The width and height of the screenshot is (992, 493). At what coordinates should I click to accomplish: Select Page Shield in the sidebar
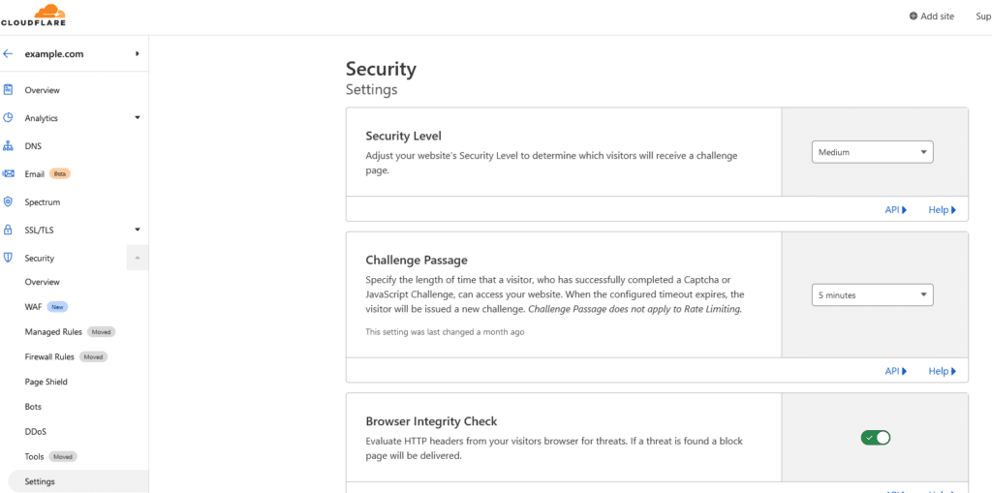[46, 382]
